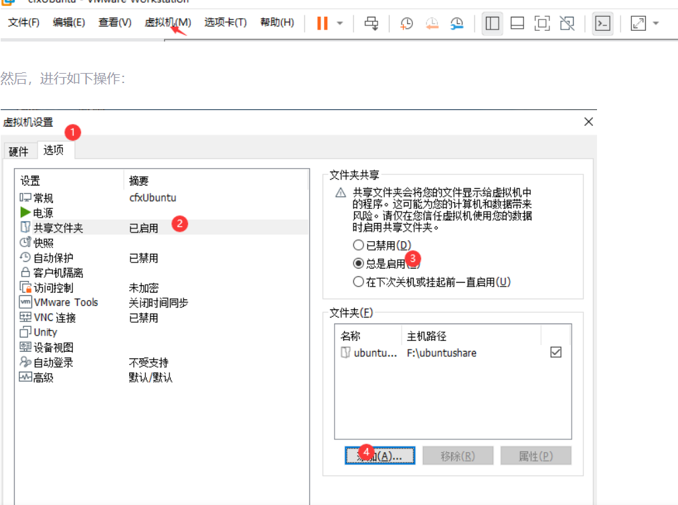Click the 属性(P) button
678x505 pixels.
(x=535, y=455)
